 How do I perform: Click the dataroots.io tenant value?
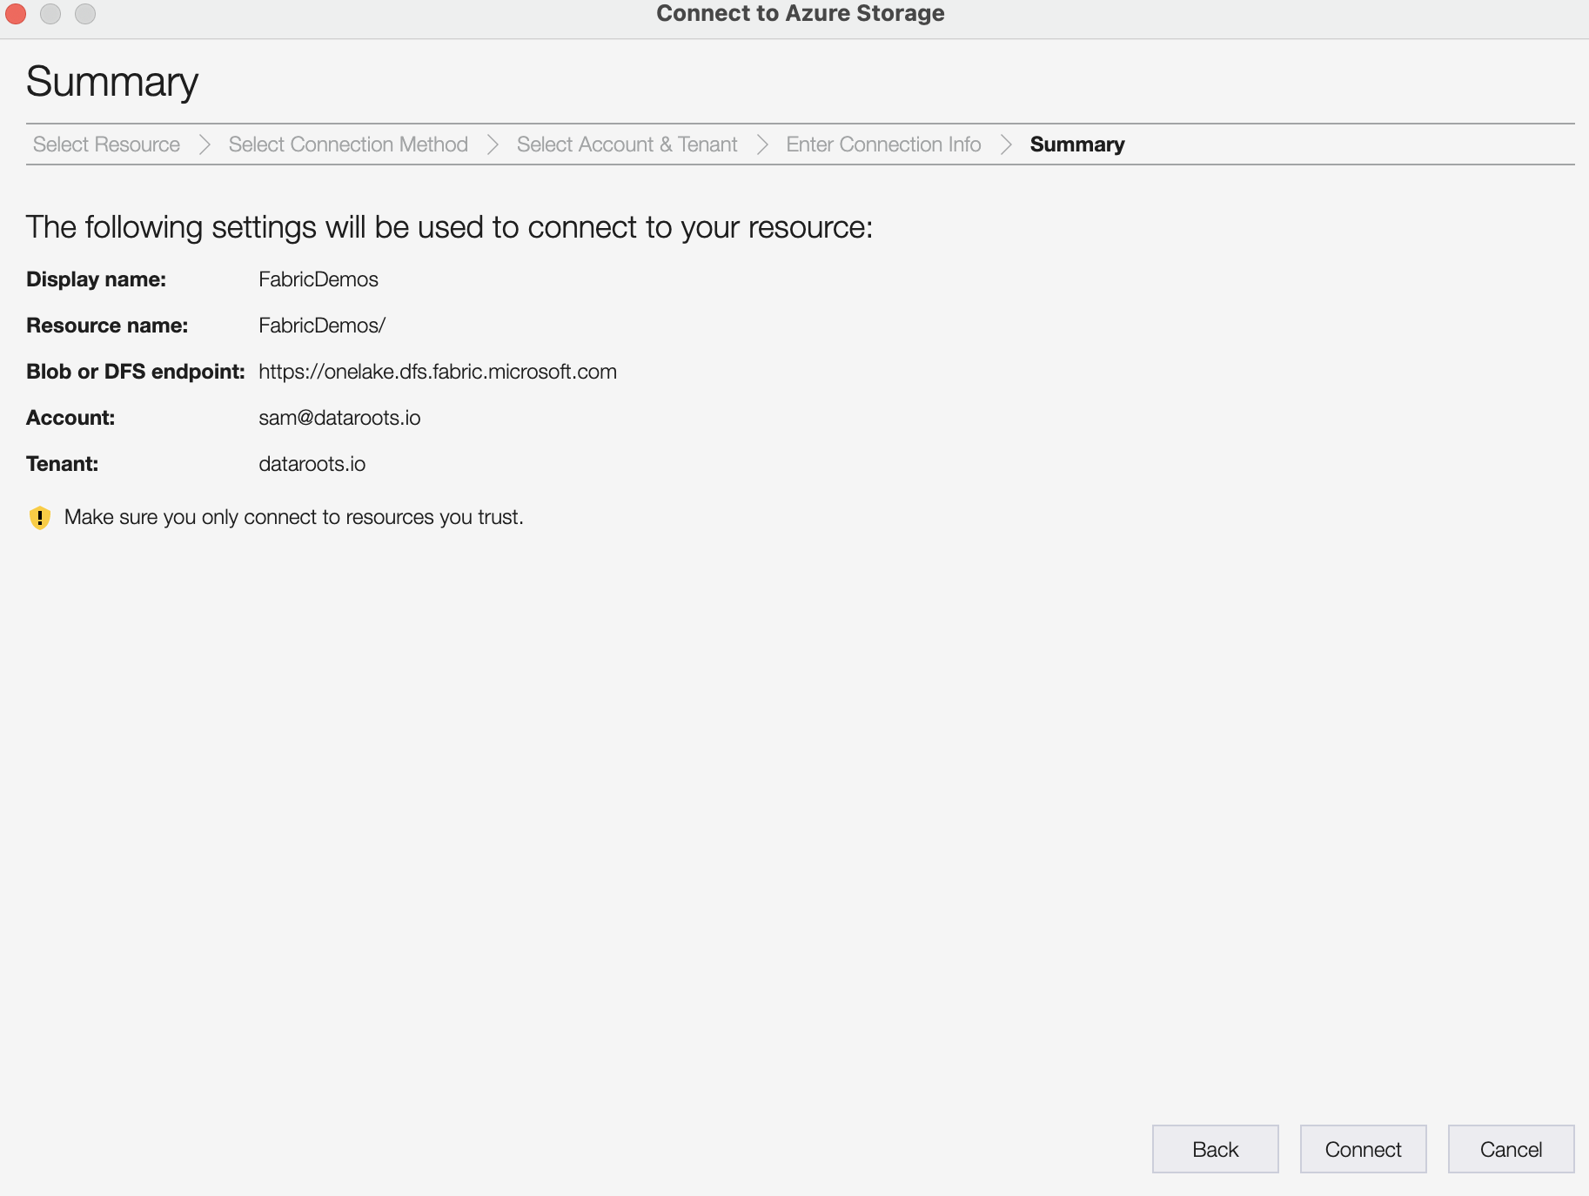click(312, 464)
